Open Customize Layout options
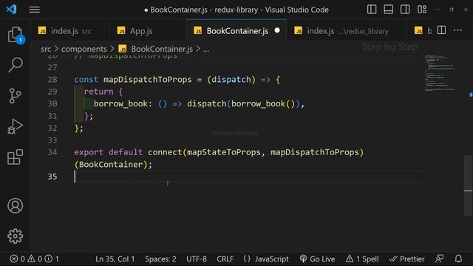The height and width of the screenshot is (266, 473). coord(422,10)
